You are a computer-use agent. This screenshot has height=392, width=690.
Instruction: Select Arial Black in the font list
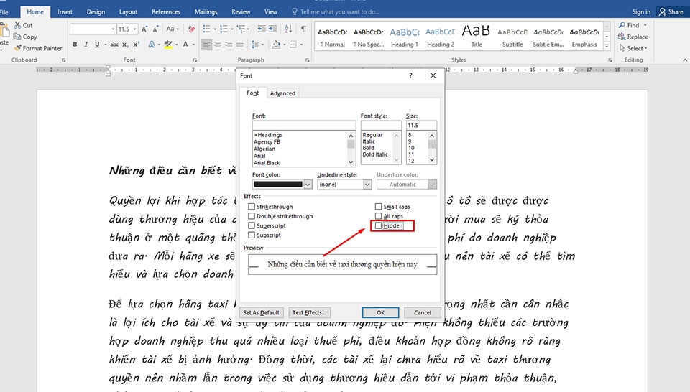coord(267,163)
